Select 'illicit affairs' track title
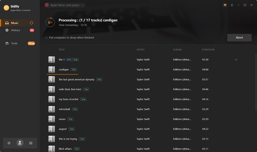 tap(65, 149)
